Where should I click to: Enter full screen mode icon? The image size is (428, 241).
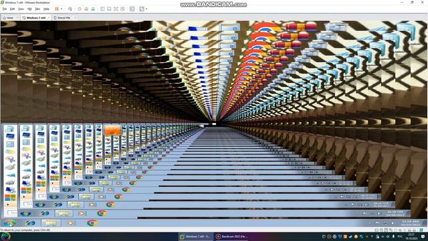pos(116,9)
